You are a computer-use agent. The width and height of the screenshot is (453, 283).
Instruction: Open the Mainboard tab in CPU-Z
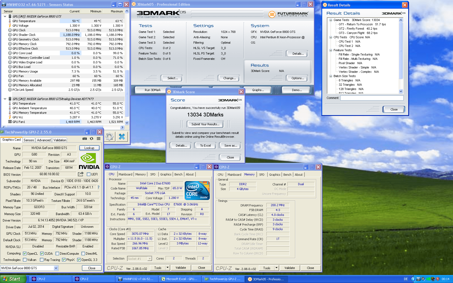(125, 174)
